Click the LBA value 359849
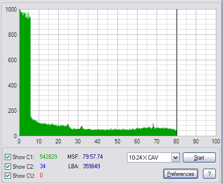The image size is (223, 184). [x=91, y=166]
